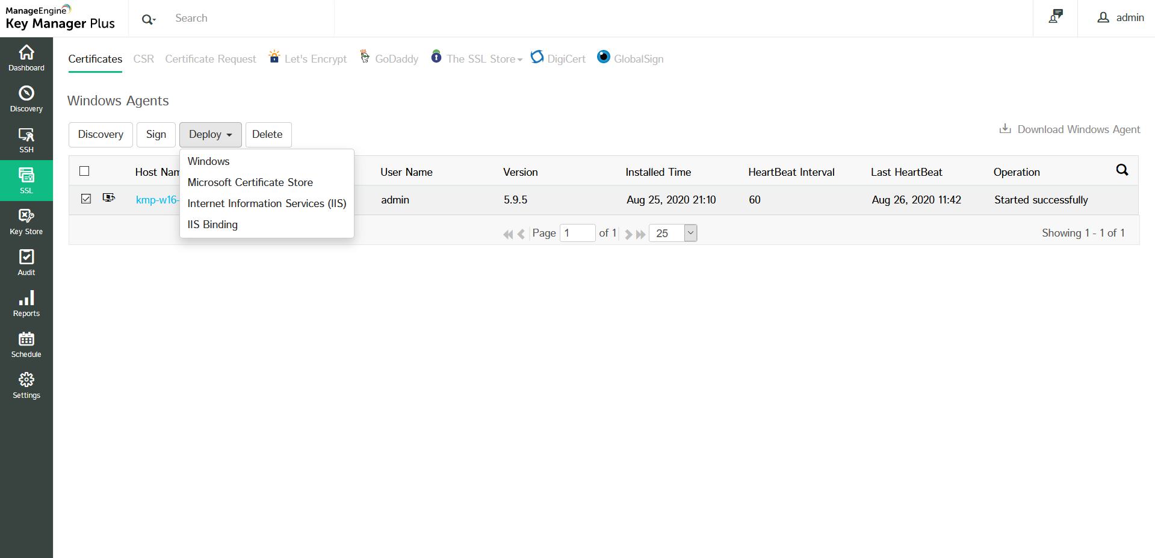Image resolution: width=1155 pixels, height=558 pixels.
Task: Toggle the select-all header checkbox
Action: pos(85,172)
